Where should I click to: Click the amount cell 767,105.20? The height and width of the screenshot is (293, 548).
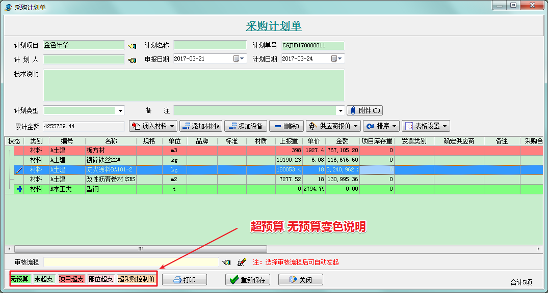pyautogui.click(x=342, y=151)
